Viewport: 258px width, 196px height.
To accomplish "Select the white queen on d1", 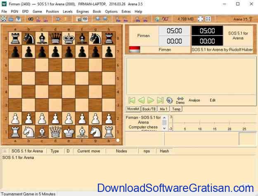I will tap(55, 132).
